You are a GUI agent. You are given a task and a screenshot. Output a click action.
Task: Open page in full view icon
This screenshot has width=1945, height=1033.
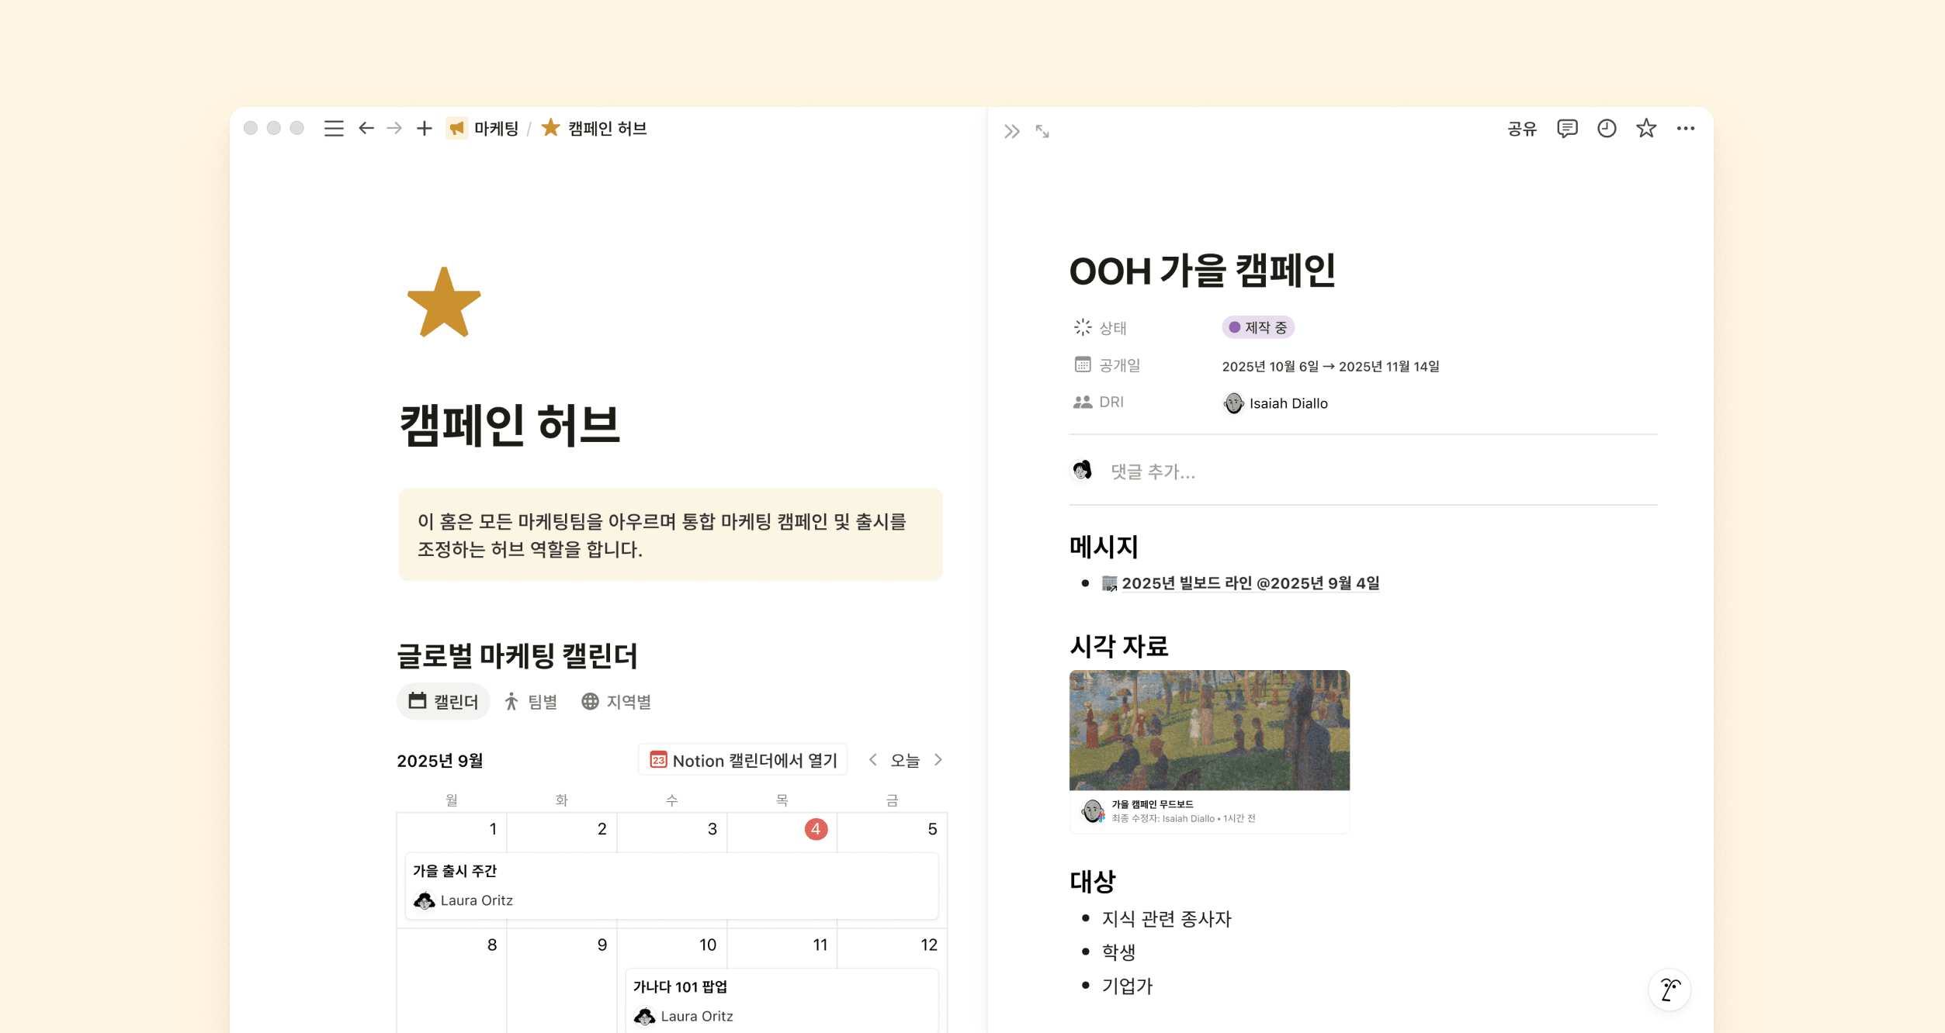pyautogui.click(x=1042, y=132)
